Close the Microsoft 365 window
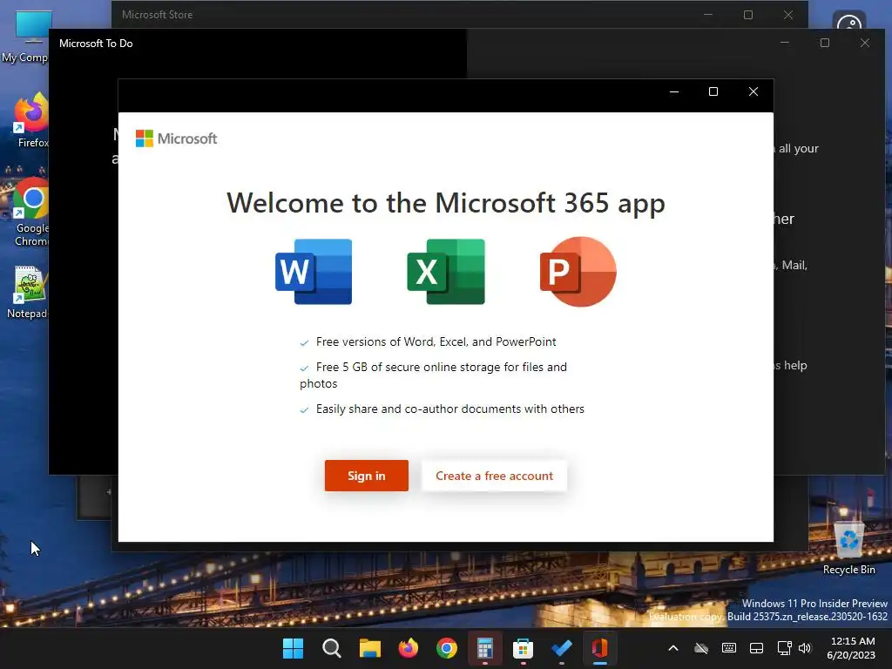Screen dimensions: 892x669 (x=753, y=91)
